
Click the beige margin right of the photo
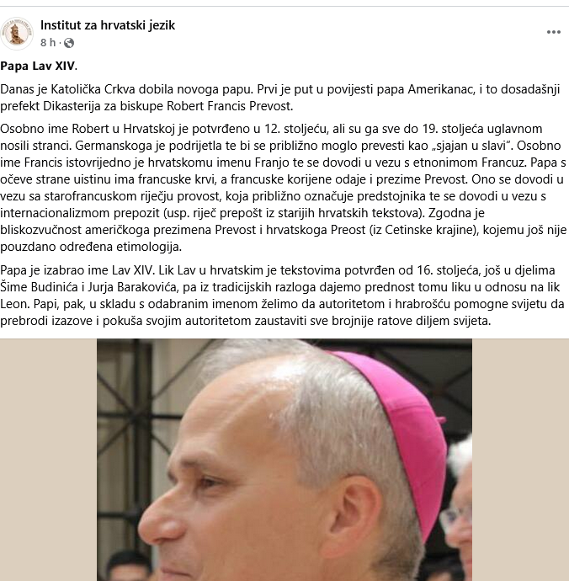click(x=520, y=460)
